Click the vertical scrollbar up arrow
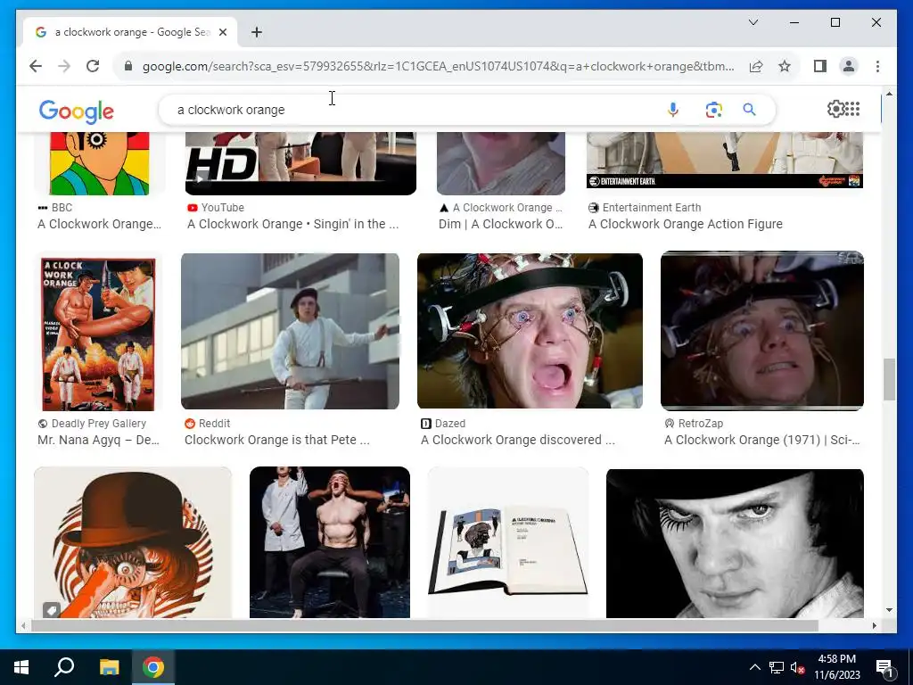 click(x=889, y=93)
